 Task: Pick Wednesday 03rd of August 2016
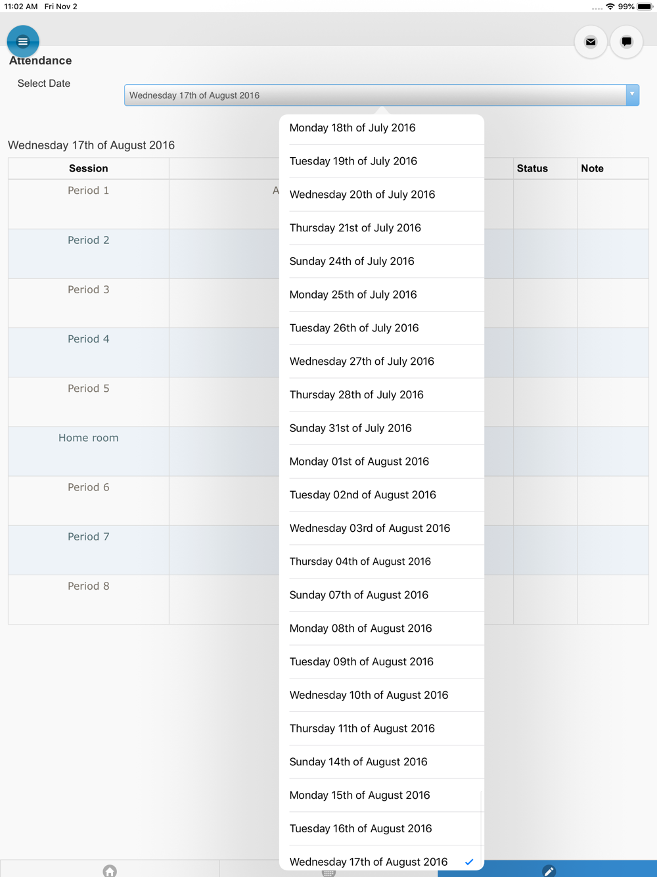[382, 528]
